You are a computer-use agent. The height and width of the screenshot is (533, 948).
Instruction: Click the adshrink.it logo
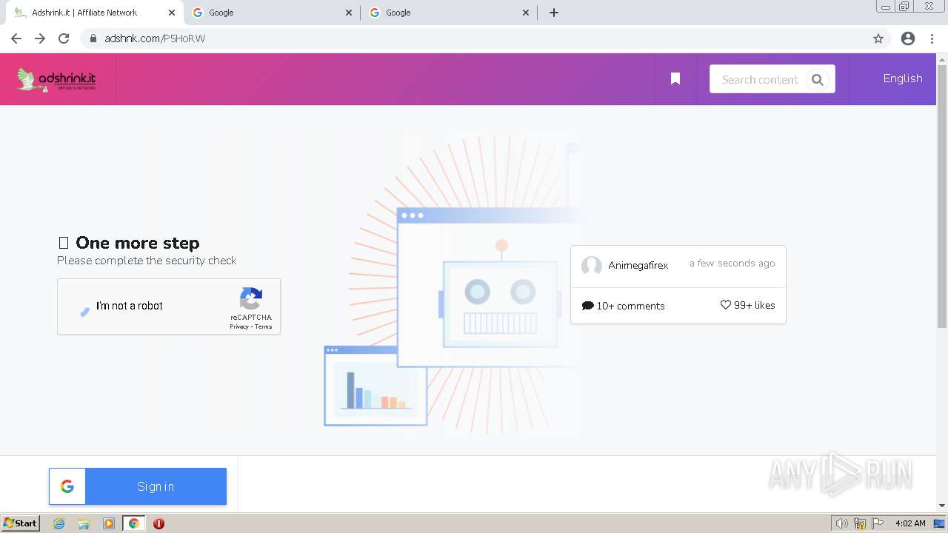tap(56, 79)
